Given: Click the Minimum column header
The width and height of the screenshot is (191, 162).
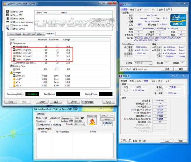Looking at the screenshot, I should (42, 40).
